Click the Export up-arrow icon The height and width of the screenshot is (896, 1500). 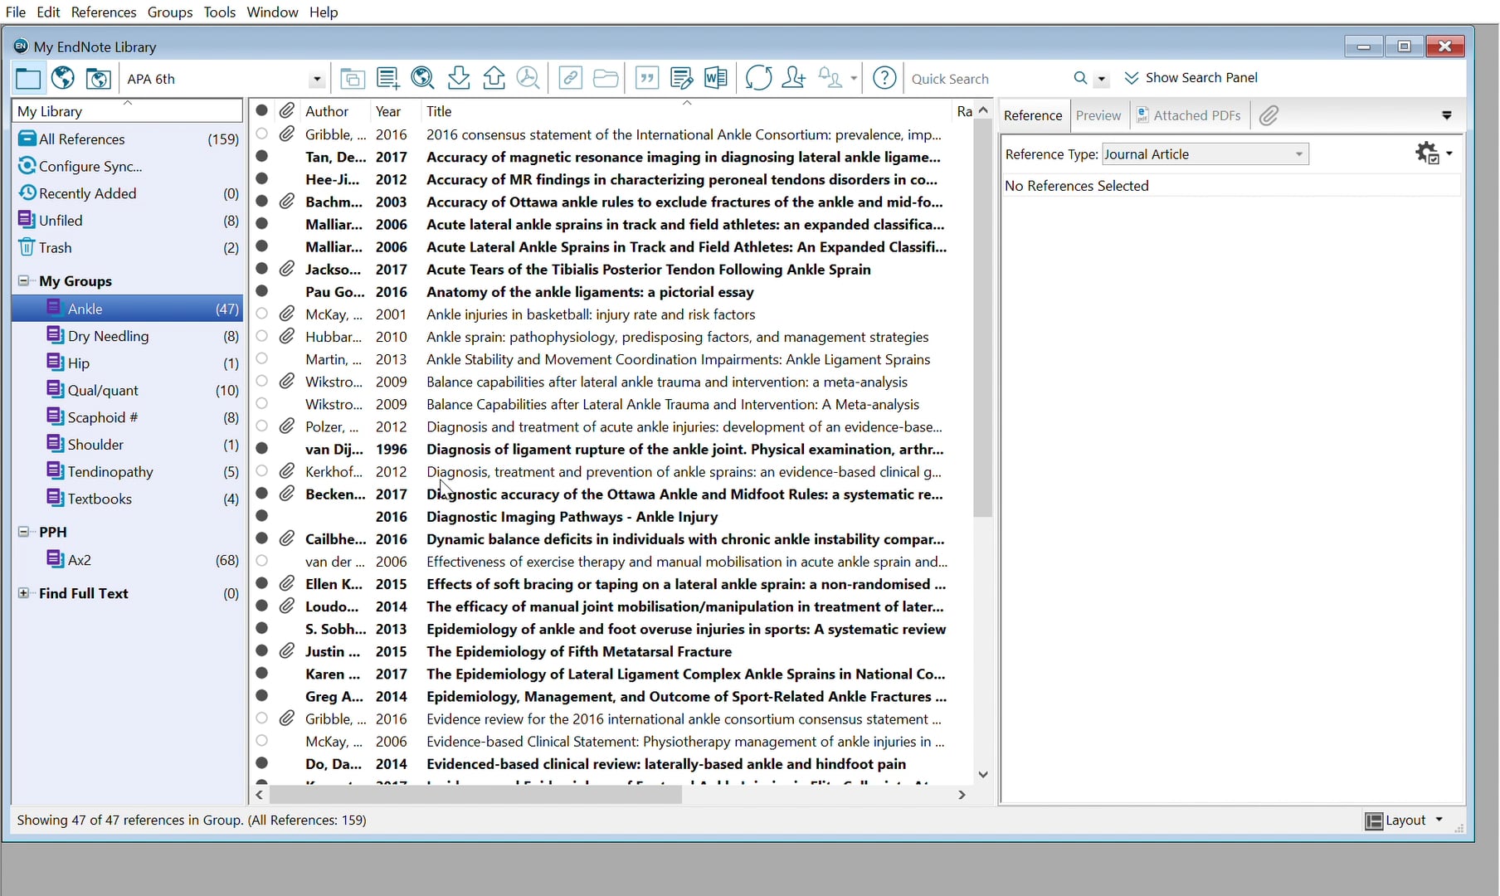[x=494, y=79]
